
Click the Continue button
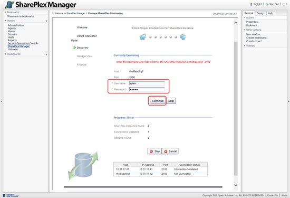[158, 101]
